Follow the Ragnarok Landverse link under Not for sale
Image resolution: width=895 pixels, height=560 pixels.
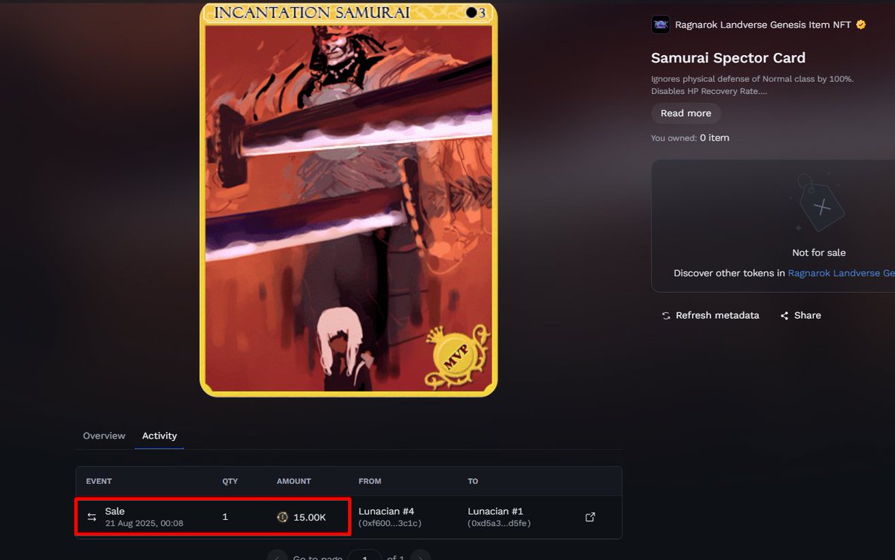point(841,273)
